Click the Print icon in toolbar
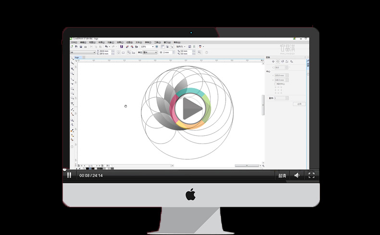This screenshot has width=380, height=235. click(85, 47)
